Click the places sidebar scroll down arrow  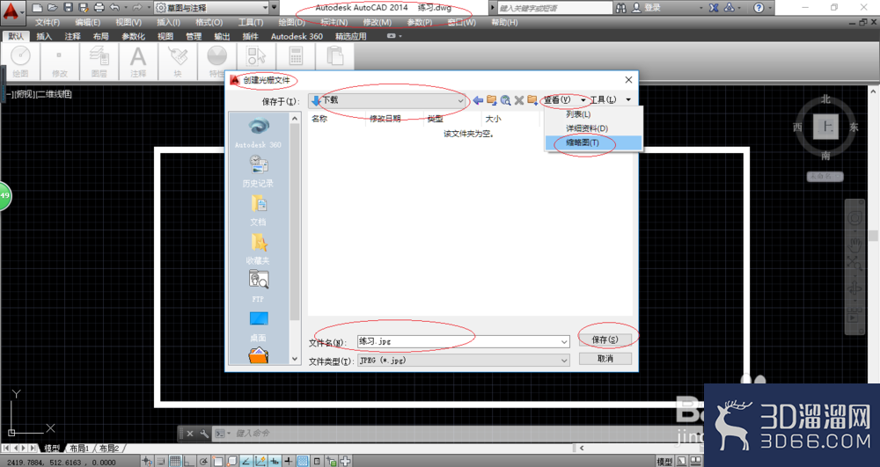click(x=295, y=359)
